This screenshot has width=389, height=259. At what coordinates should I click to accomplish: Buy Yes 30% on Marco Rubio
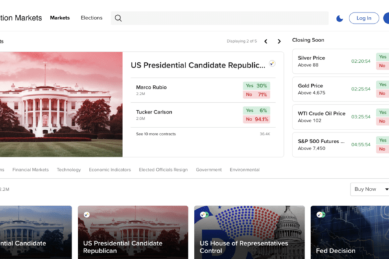pos(257,85)
